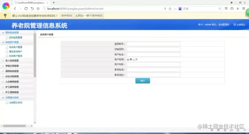Expand the 请假信息管理 group
This screenshot has height=134, width=249.
(x=12, y=71)
